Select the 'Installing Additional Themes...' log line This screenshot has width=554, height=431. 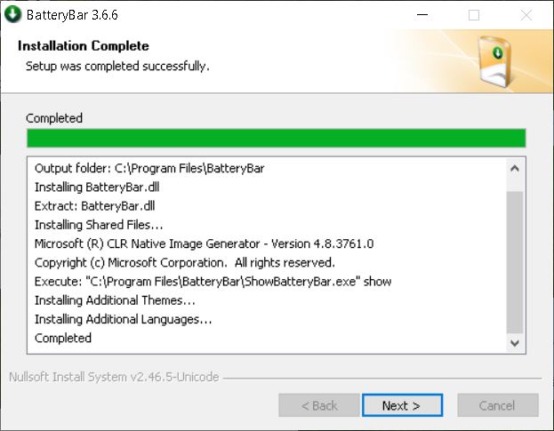coord(115,300)
